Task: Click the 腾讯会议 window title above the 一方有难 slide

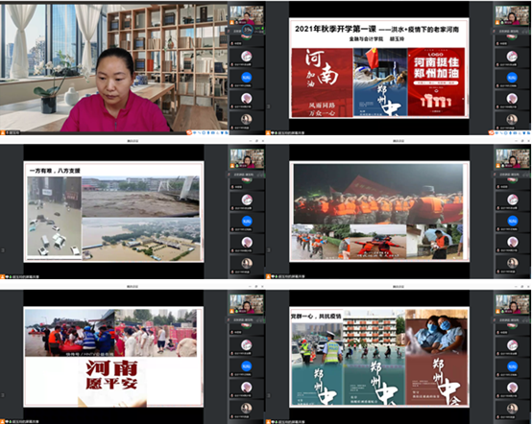Action: coord(133,140)
